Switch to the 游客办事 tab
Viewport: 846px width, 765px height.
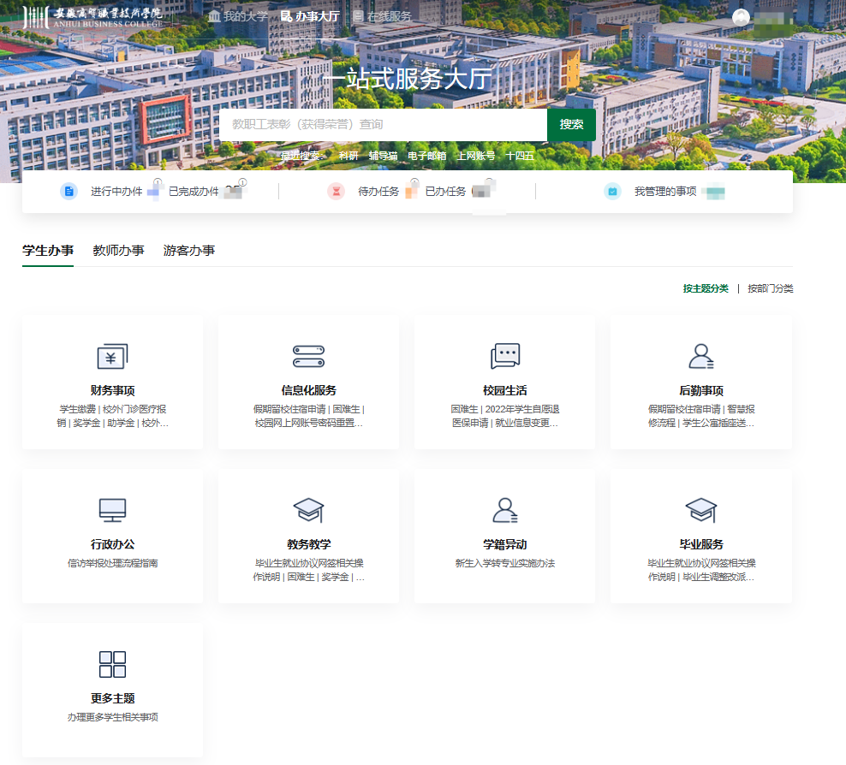pyautogui.click(x=189, y=251)
